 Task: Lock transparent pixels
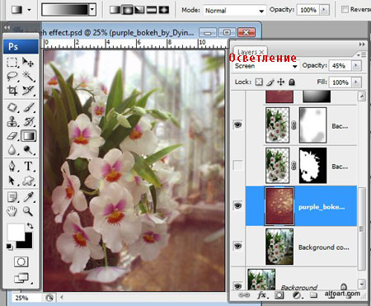259,82
